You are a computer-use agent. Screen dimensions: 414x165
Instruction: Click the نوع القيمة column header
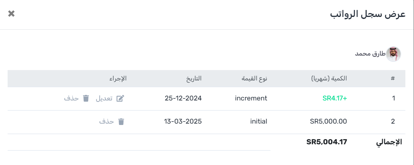coord(254,78)
